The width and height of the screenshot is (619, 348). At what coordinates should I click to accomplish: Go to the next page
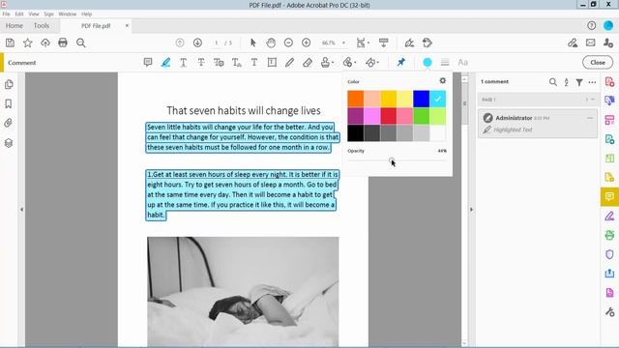click(x=197, y=43)
